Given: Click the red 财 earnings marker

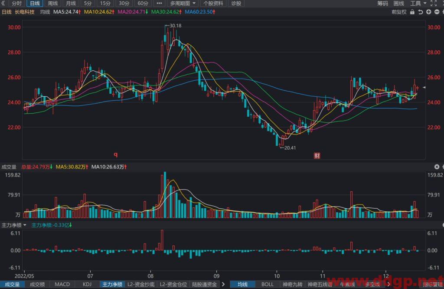Looking at the screenshot, I should (317, 155).
